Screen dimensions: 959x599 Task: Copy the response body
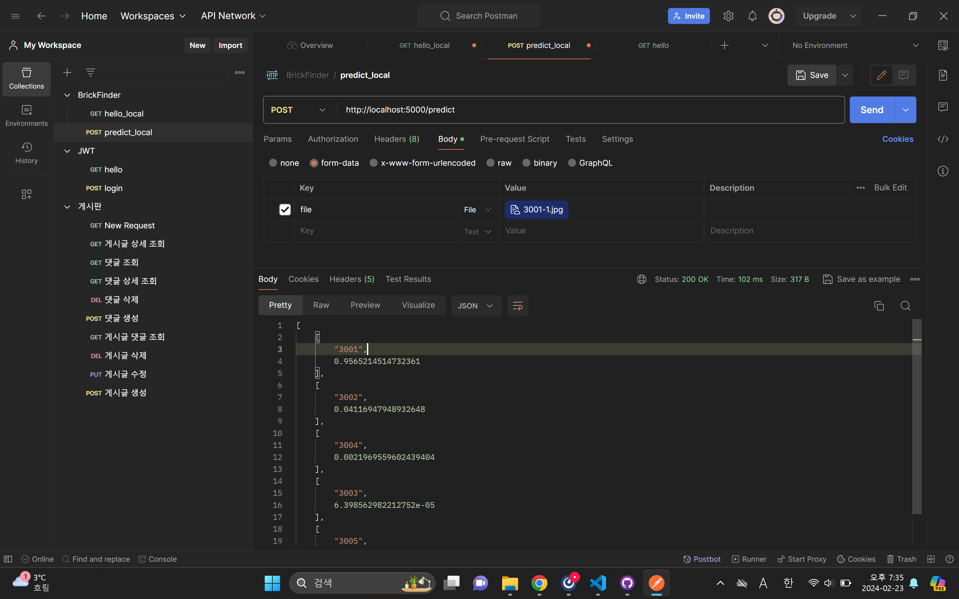(x=878, y=305)
